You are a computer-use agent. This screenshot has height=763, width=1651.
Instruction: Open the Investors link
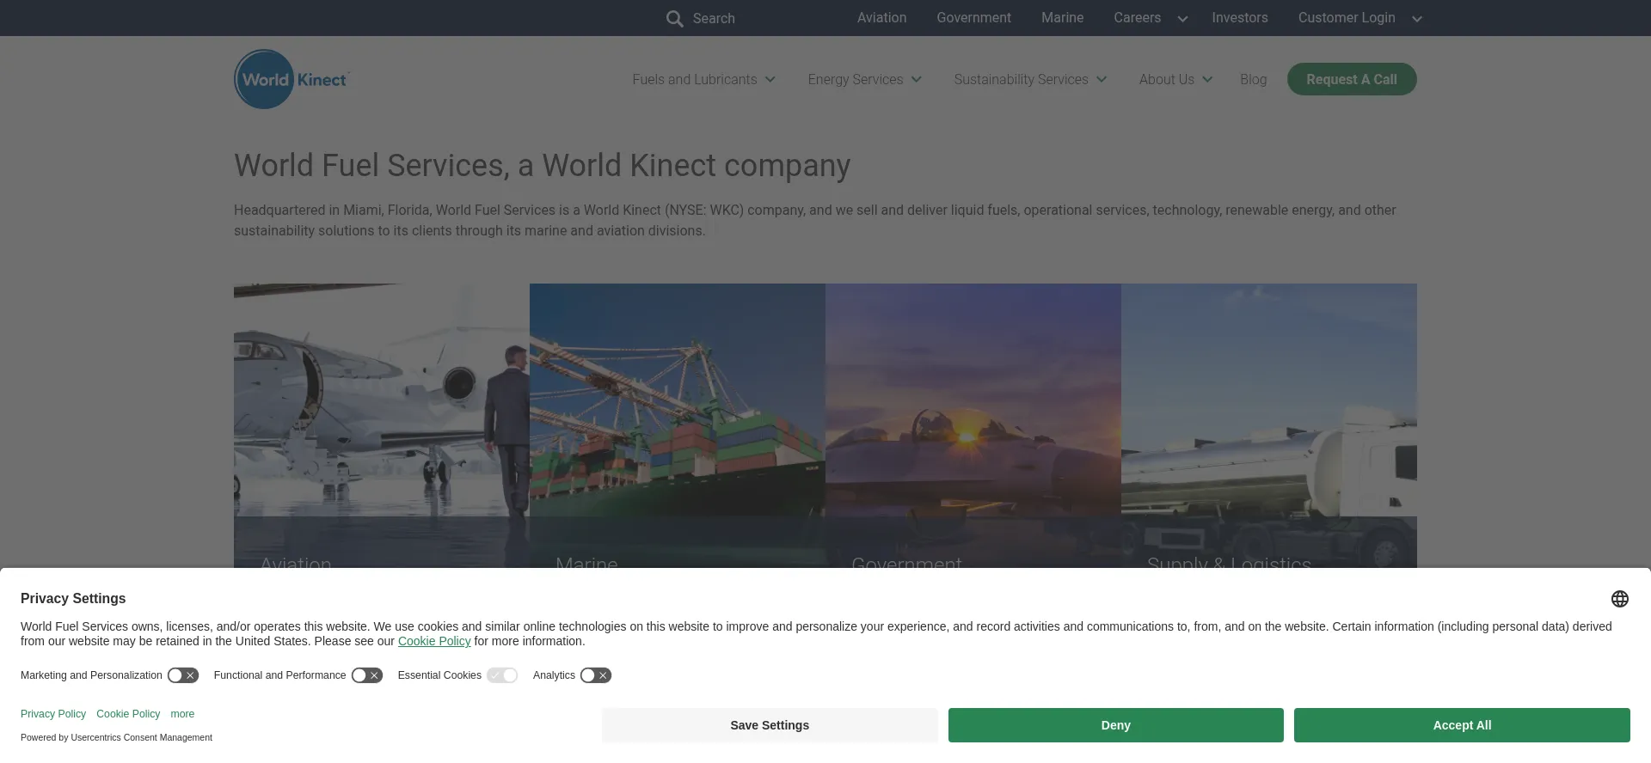click(1239, 18)
